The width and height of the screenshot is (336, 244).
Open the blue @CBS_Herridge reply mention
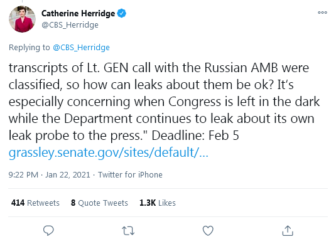pos(81,47)
